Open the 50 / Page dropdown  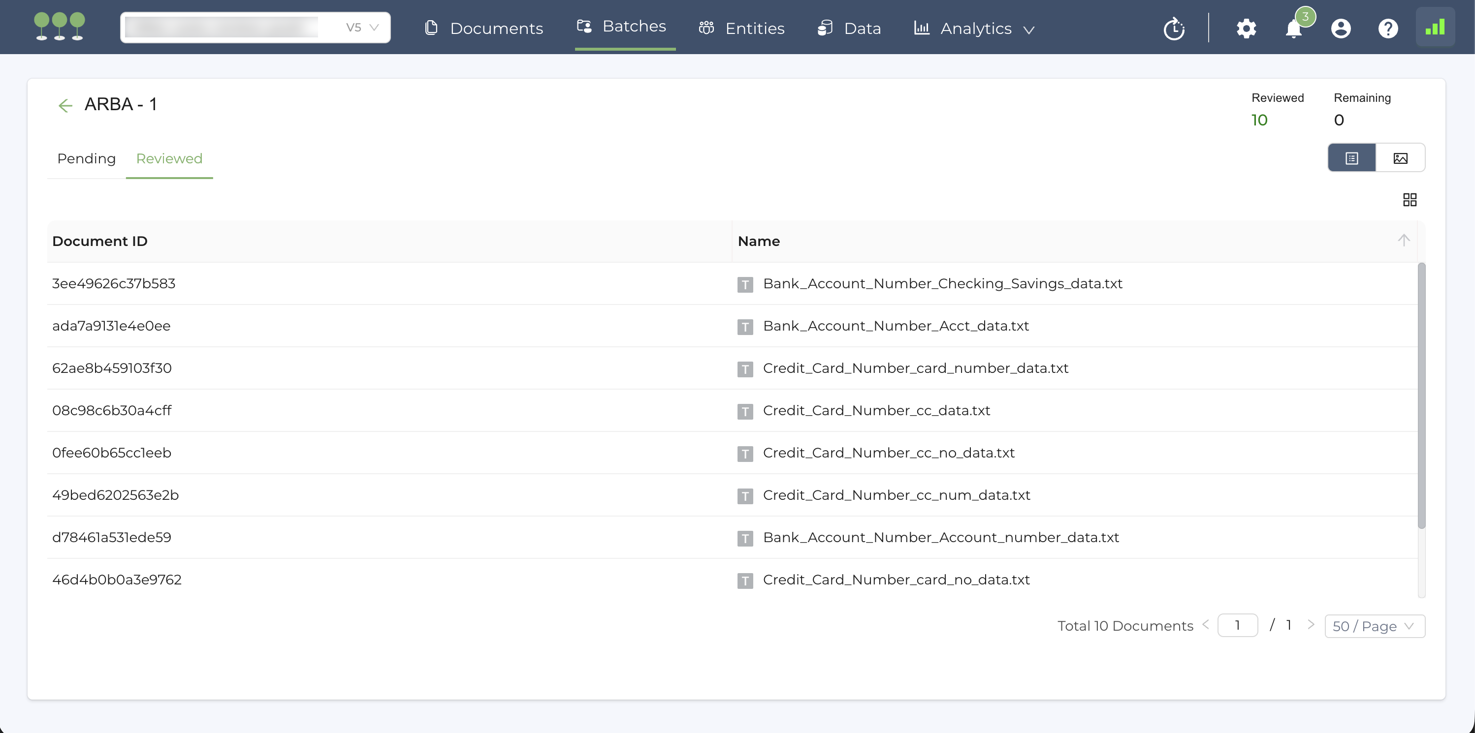[1374, 626]
